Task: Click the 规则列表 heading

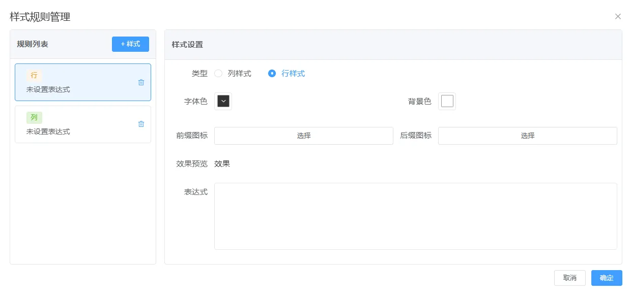Action: [33, 44]
